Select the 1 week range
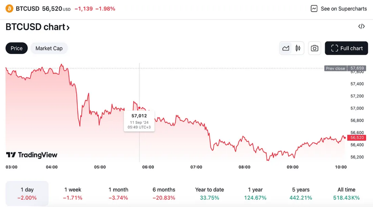 (73, 193)
